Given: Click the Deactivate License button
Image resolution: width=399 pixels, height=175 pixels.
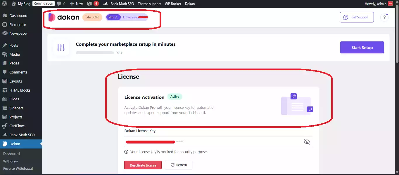Looking at the screenshot, I should point(143,165).
